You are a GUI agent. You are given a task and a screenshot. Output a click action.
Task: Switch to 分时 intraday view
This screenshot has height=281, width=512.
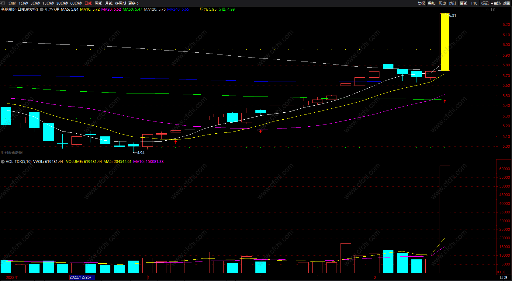pos(12,3)
